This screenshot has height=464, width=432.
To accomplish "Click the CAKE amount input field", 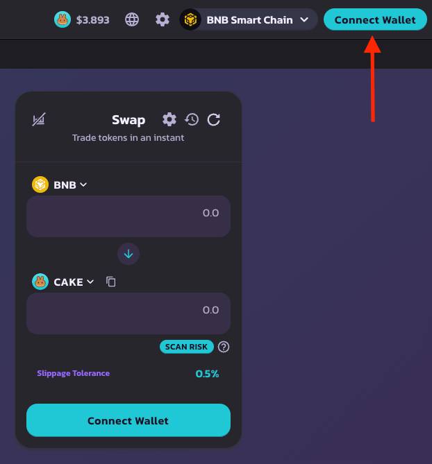I will (x=128, y=313).
